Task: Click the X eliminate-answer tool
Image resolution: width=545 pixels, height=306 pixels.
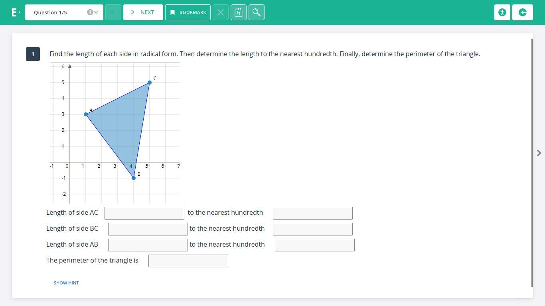Action: pyautogui.click(x=221, y=12)
